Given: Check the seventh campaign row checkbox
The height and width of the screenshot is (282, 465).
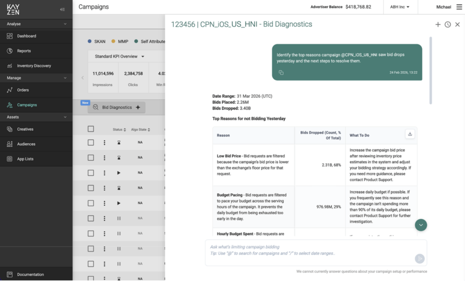Looking at the screenshot, I should point(91,233).
